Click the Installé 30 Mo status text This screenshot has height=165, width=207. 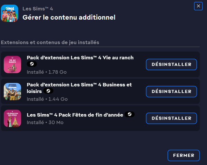click(45, 122)
